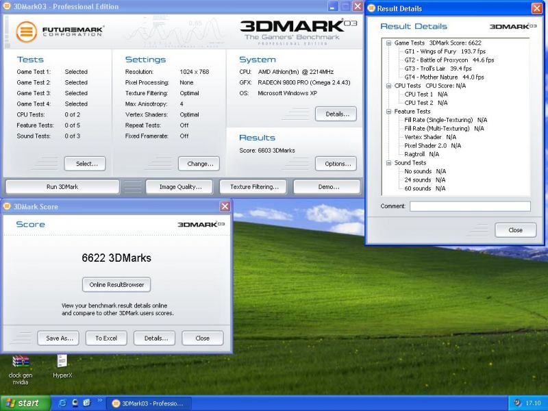Launch the Demo... button
This screenshot has width=548, height=411.
click(327, 186)
